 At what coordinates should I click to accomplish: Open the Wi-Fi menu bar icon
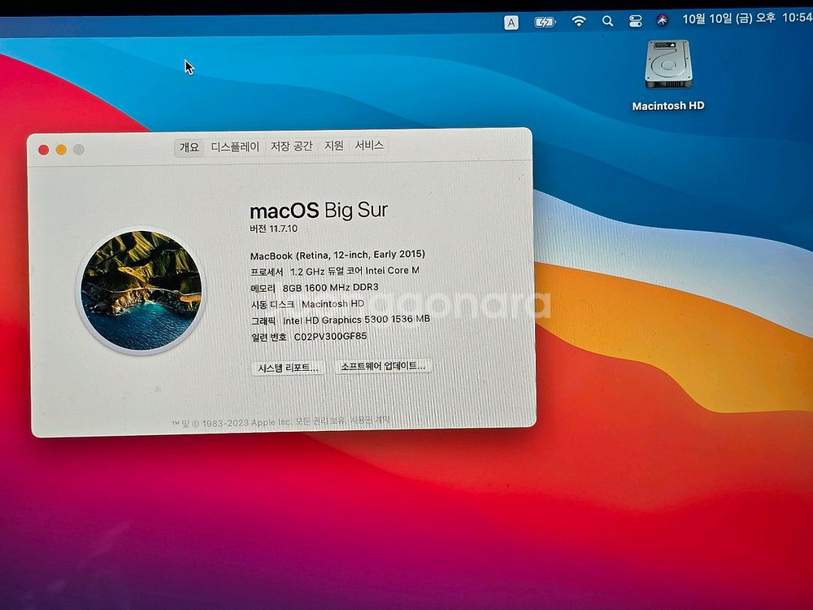click(x=579, y=21)
